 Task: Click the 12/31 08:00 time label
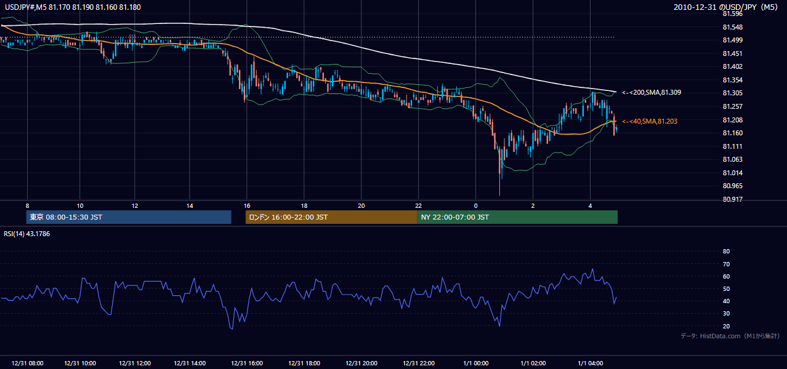tap(27, 363)
